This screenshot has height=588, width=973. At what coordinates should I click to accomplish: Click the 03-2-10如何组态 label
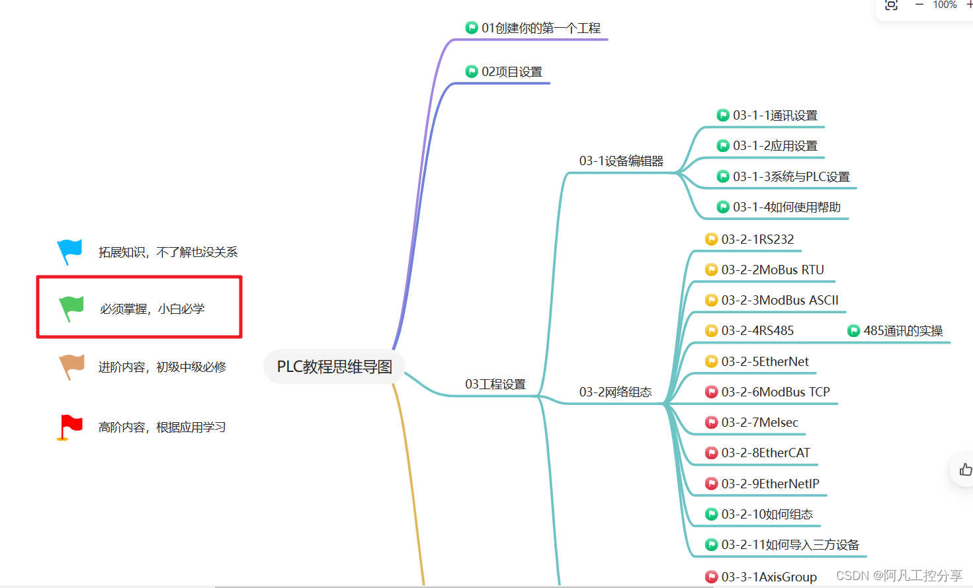click(x=767, y=514)
